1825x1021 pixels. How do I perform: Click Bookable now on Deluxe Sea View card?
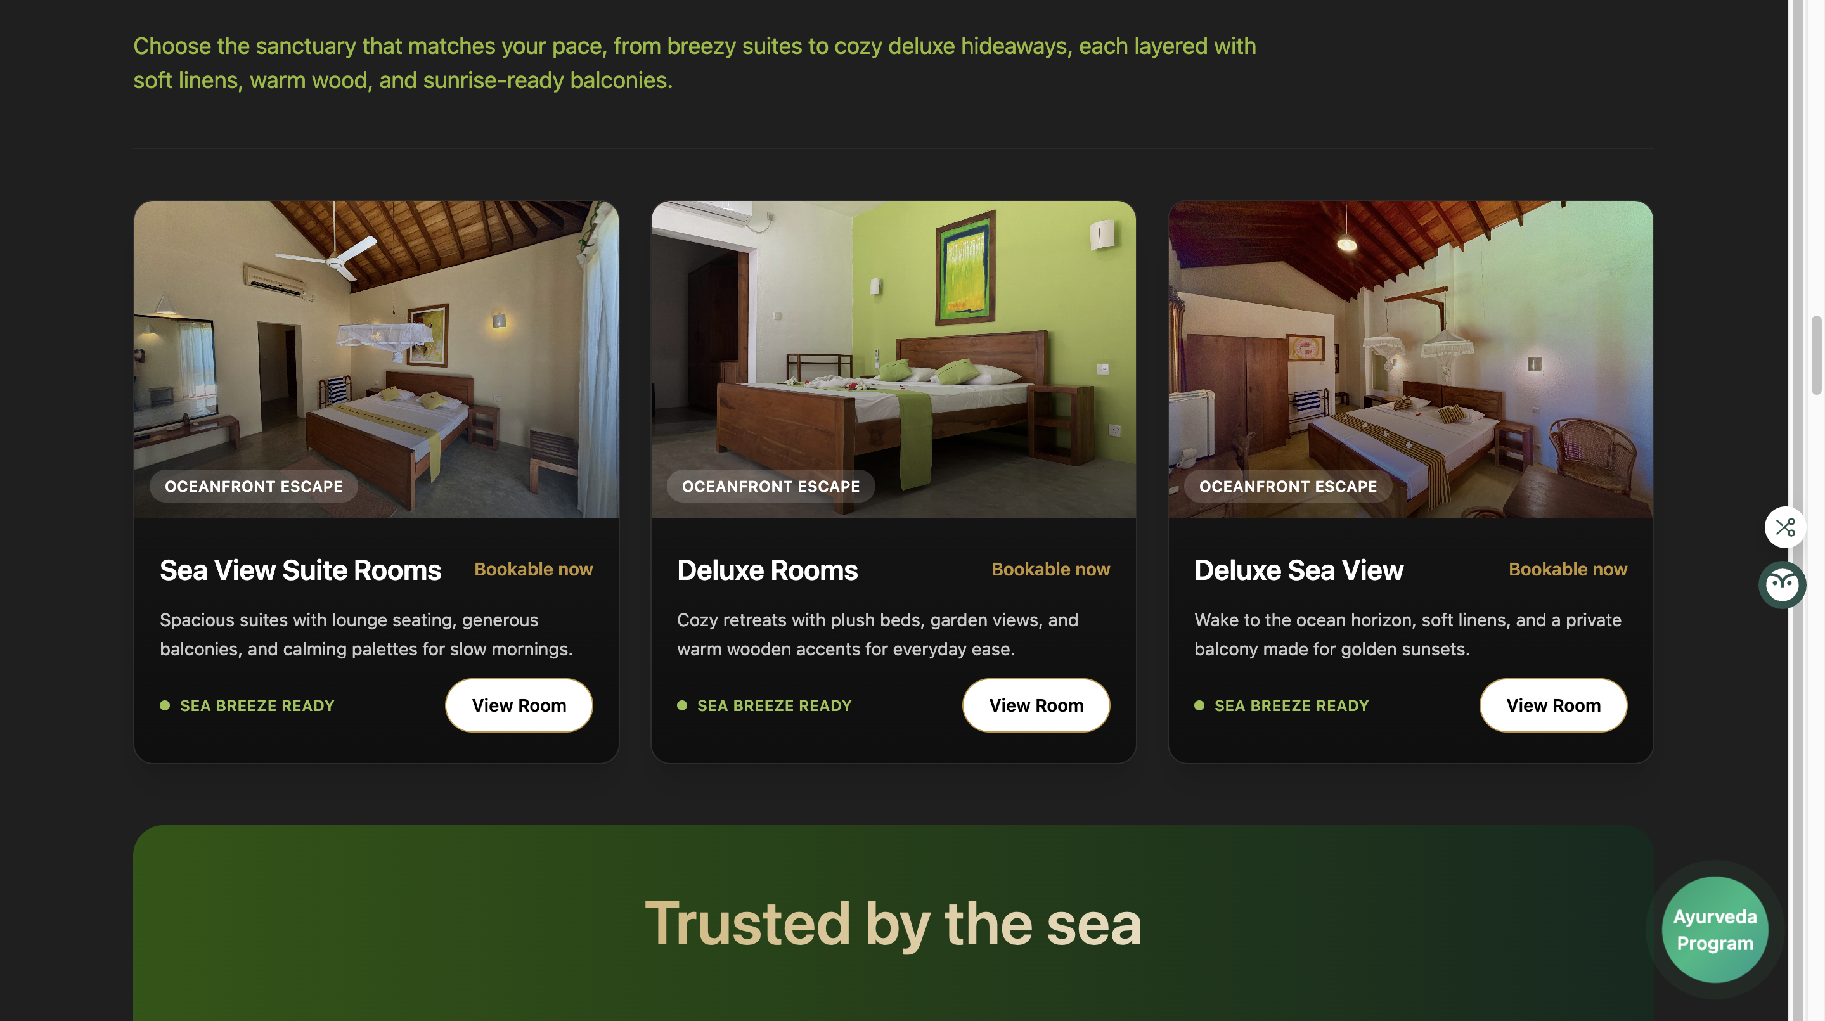[1568, 569]
